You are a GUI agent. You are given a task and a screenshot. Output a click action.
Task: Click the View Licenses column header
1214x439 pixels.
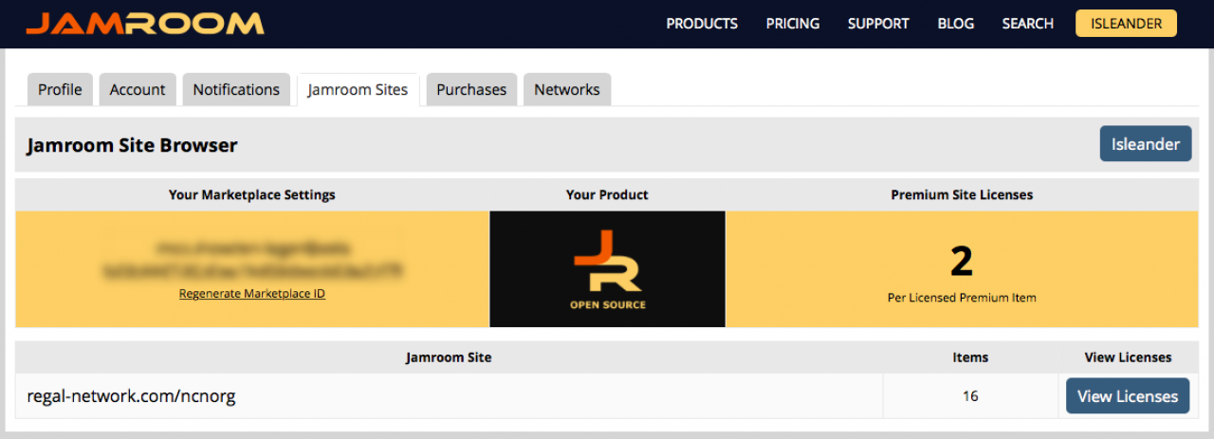click(x=1128, y=357)
